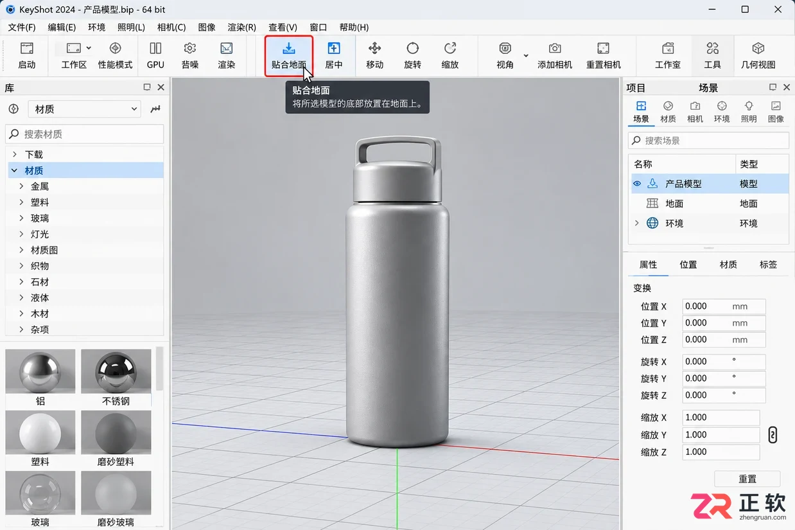This screenshot has height=530, width=795.
Task: Open the 位置 properties tab
Action: (x=688, y=265)
